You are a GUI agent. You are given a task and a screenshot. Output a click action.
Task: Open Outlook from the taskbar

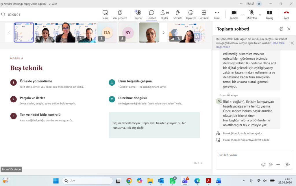coord(161,181)
